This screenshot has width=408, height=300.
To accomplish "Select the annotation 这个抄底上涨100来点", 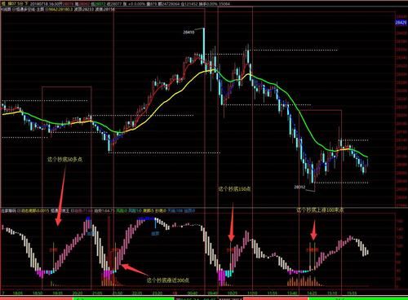I will click(x=320, y=210).
